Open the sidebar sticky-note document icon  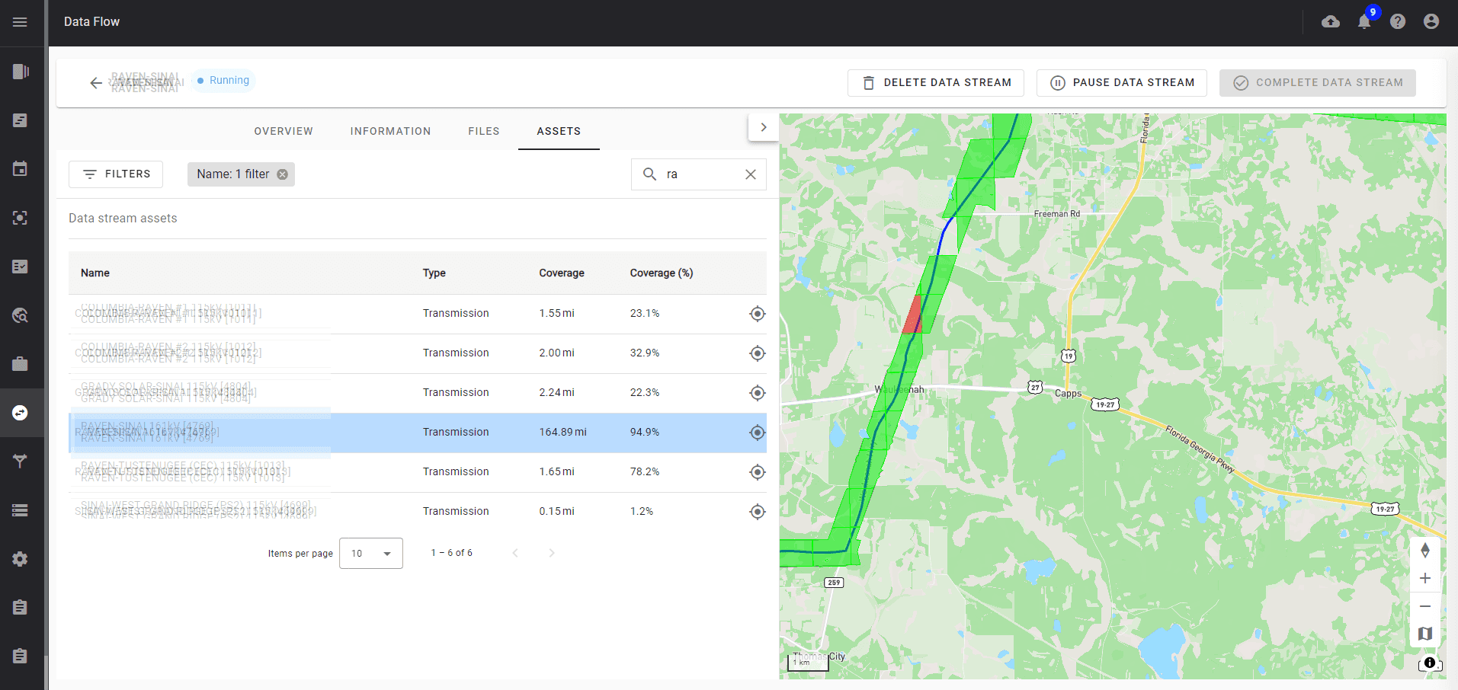pos(21,120)
